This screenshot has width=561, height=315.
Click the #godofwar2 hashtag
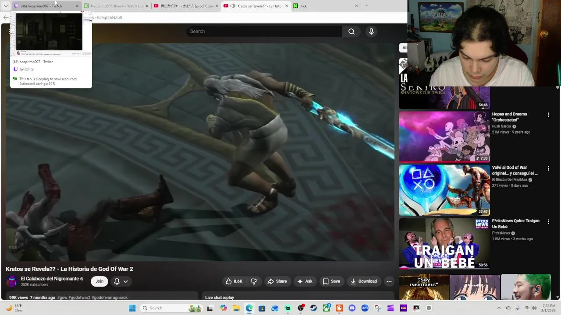[x=79, y=297]
